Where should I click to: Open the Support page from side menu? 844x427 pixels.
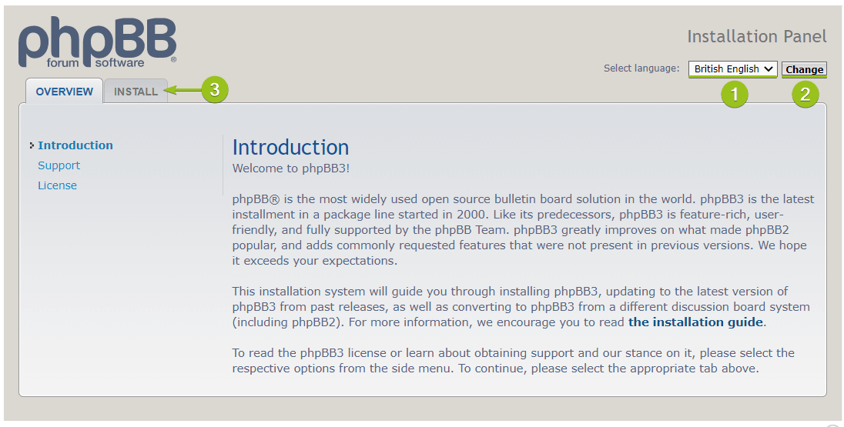tap(59, 165)
